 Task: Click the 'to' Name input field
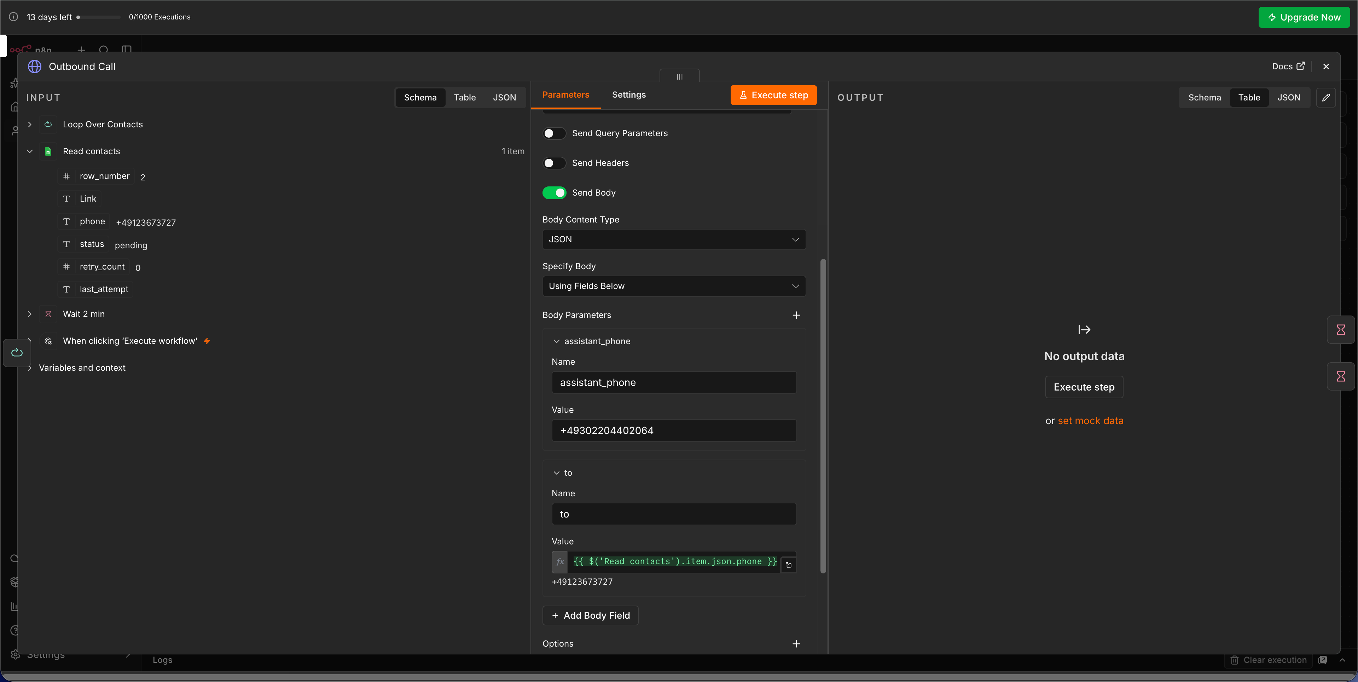674,514
